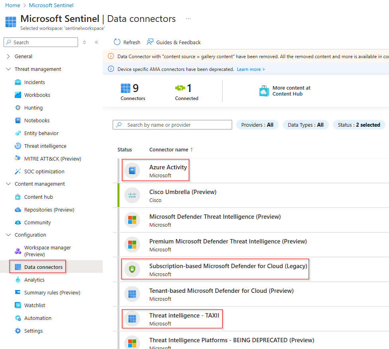Click the Cisco Umbrella connector logo
Viewport: 389px width, 349px height.
132,195
